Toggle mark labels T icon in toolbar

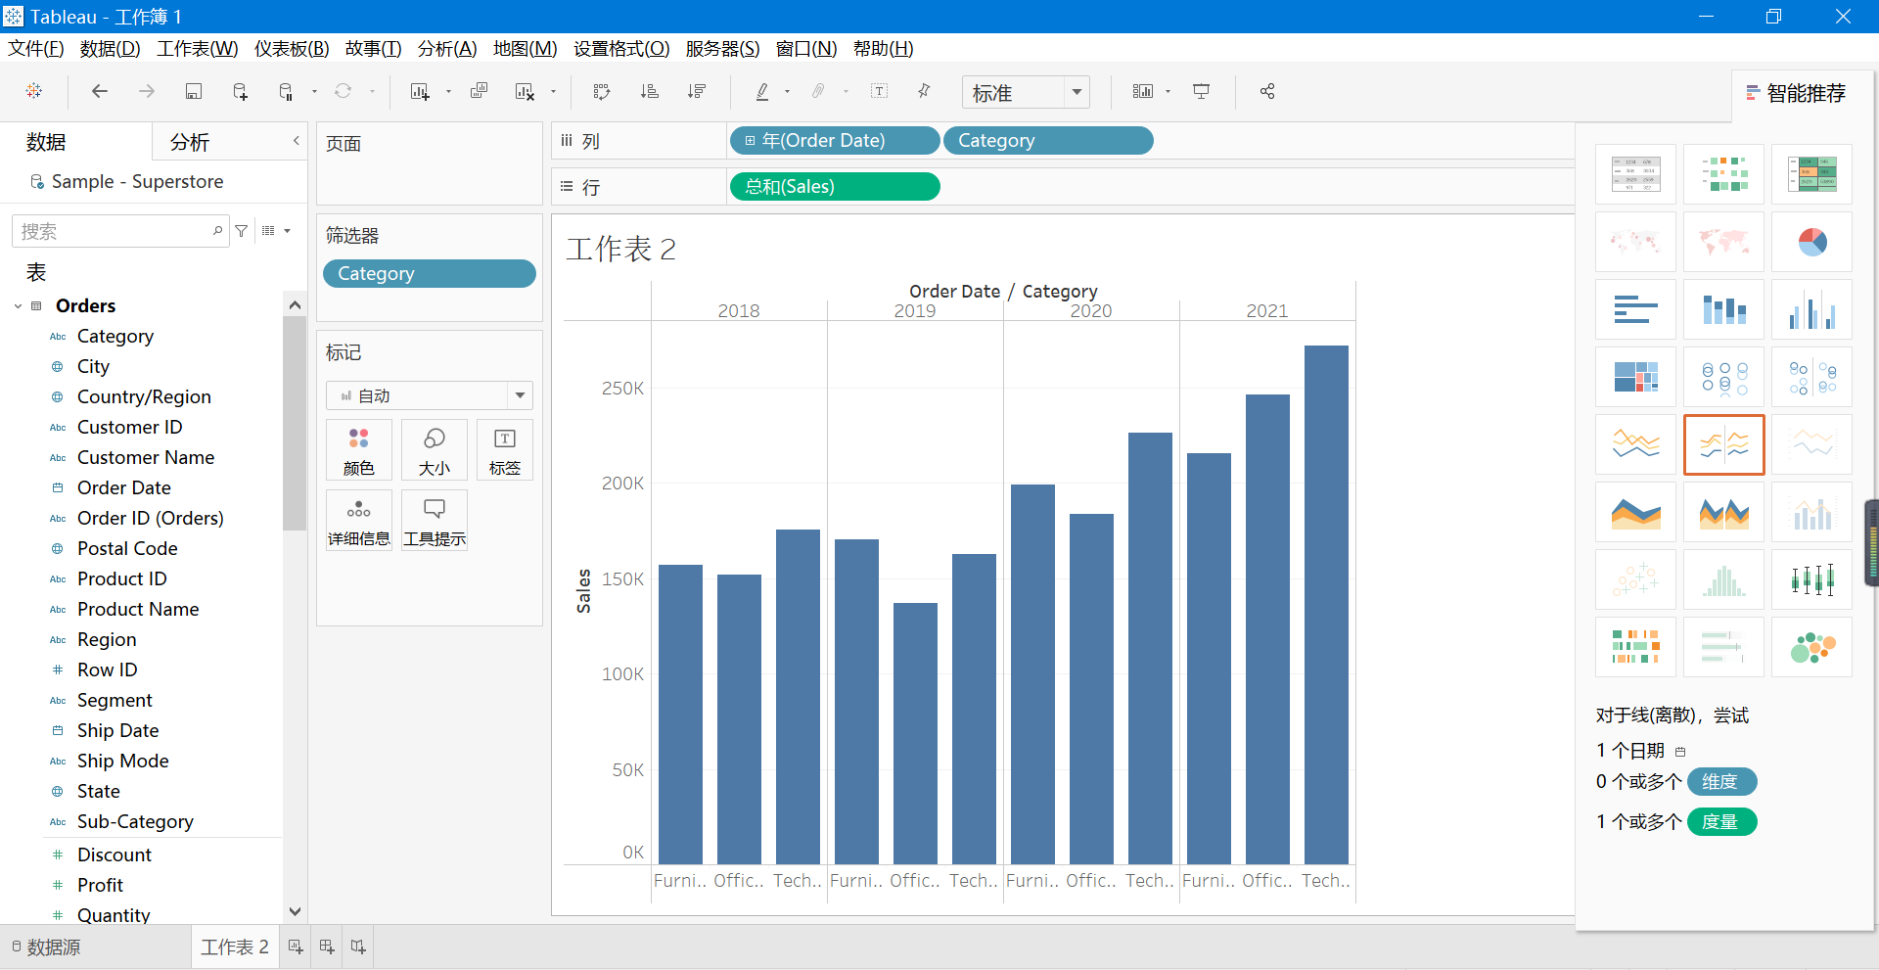tap(880, 91)
